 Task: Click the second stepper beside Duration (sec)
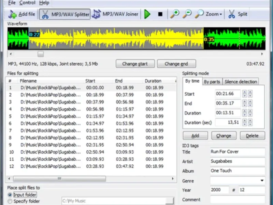point(250,122)
